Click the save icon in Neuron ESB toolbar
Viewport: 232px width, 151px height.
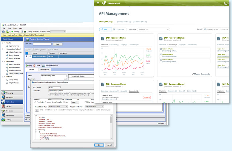[3, 32]
